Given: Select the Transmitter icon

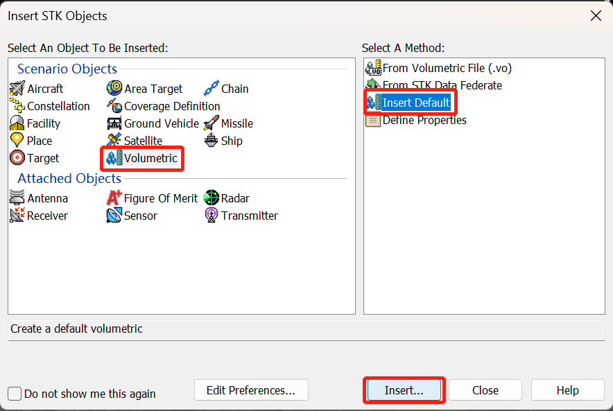Looking at the screenshot, I should point(211,216).
